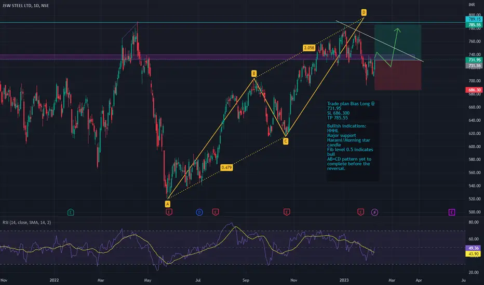Click the red earnings marker beneath point C
Screen dimensions: 484x285
tap(287, 212)
